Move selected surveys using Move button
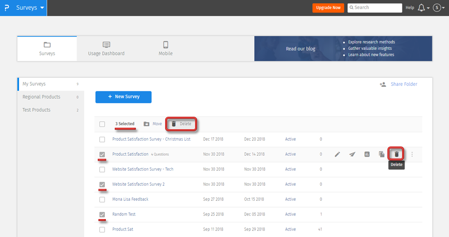 [x=153, y=124]
